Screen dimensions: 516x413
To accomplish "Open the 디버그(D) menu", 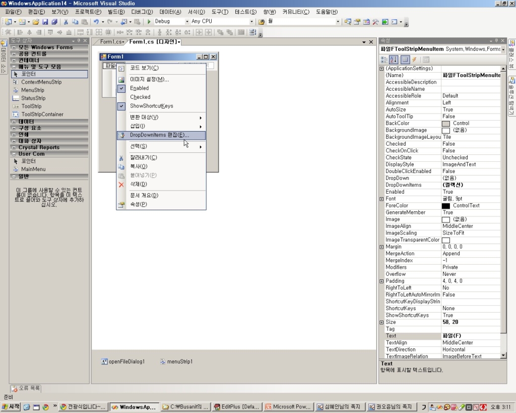I will 142,12.
